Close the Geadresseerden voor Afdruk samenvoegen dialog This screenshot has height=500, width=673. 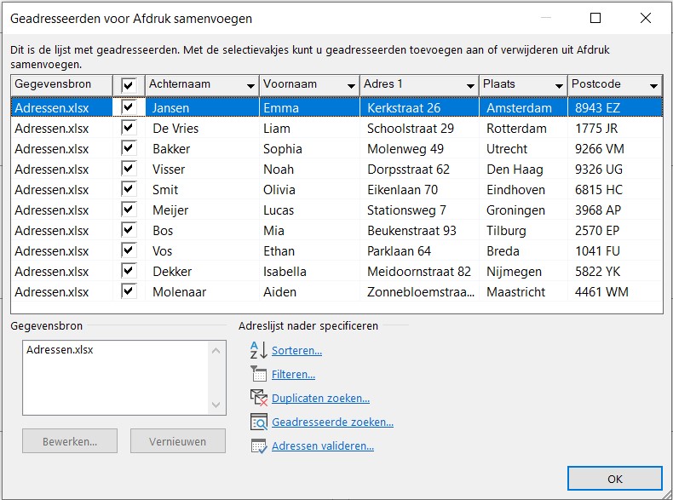tap(646, 18)
